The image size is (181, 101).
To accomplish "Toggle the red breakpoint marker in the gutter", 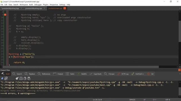I will 5,15.
